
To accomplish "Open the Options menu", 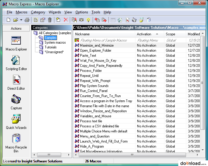I will coord(82,12).
